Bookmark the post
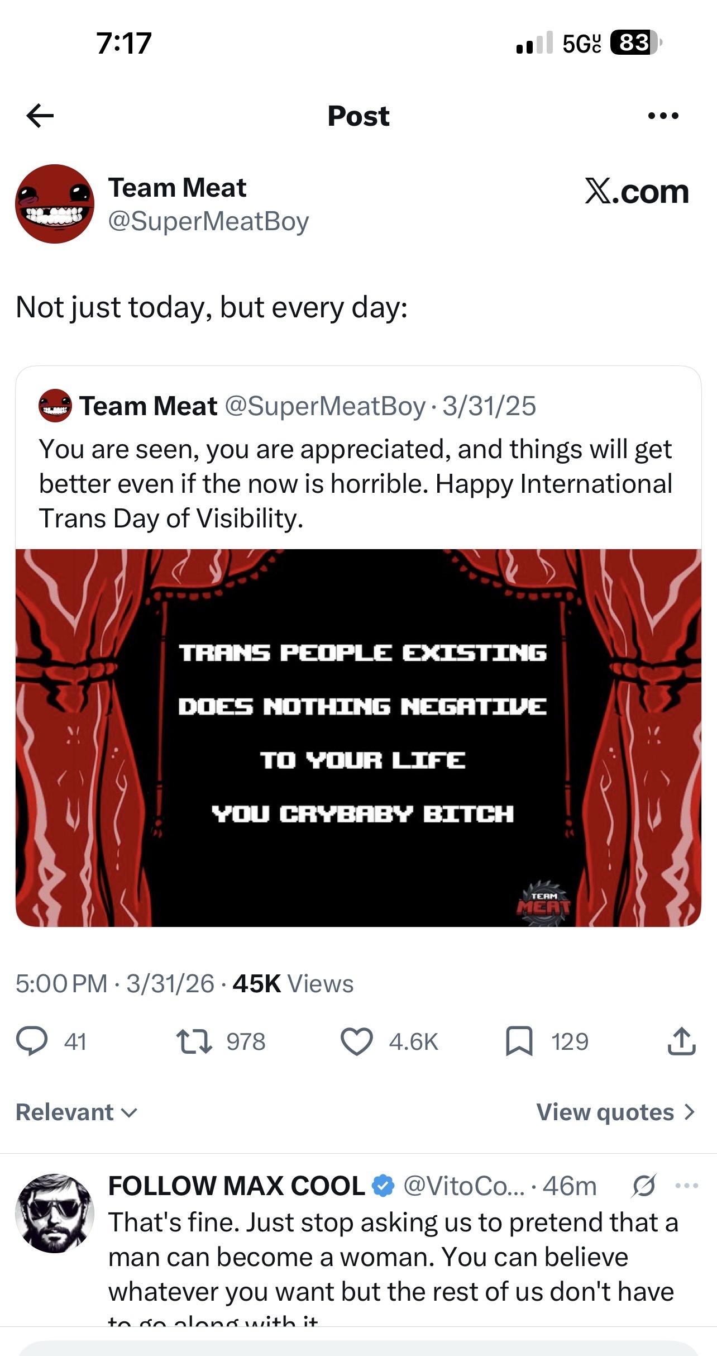 [x=519, y=1041]
